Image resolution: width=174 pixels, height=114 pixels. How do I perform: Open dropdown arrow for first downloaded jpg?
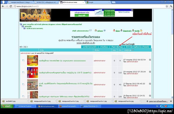28,101
